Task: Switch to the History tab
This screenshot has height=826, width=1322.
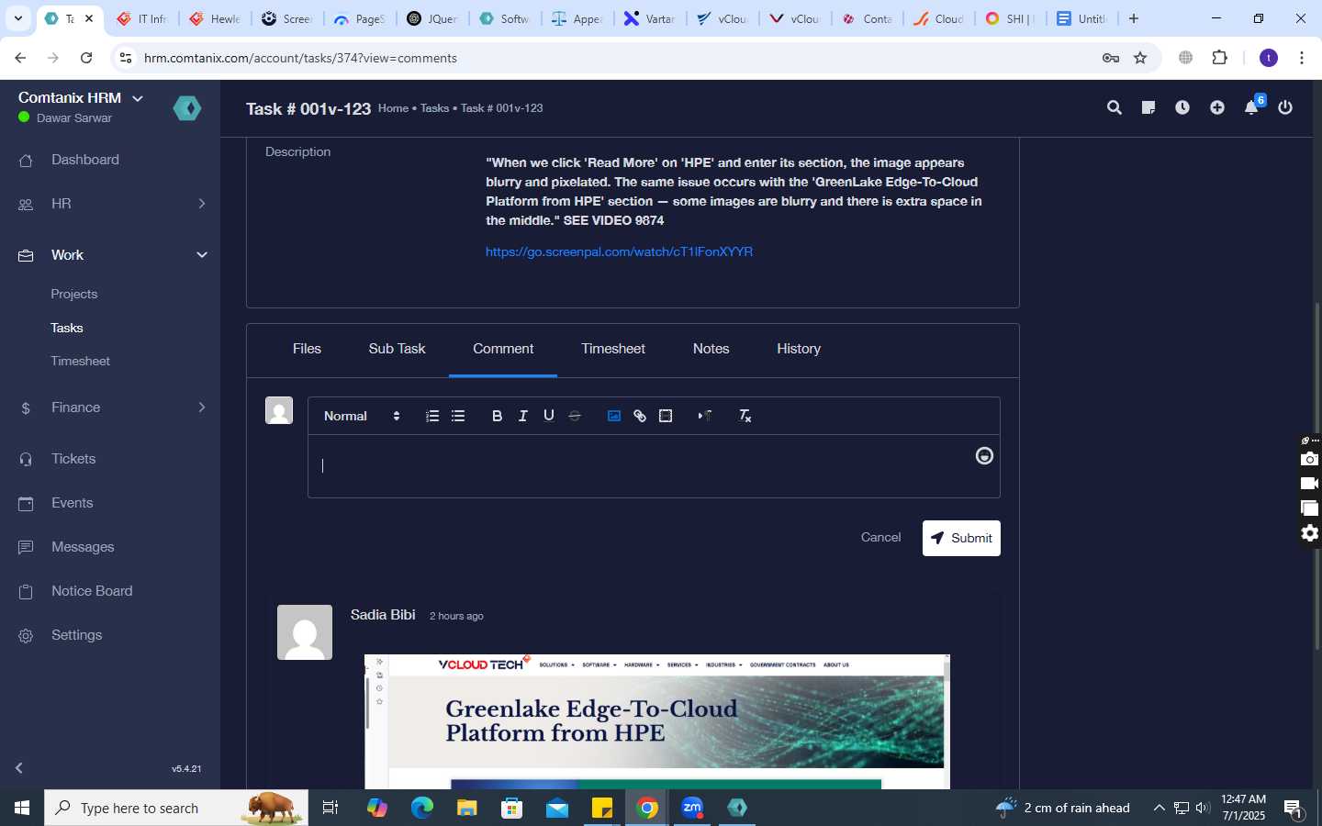Action: (799, 349)
